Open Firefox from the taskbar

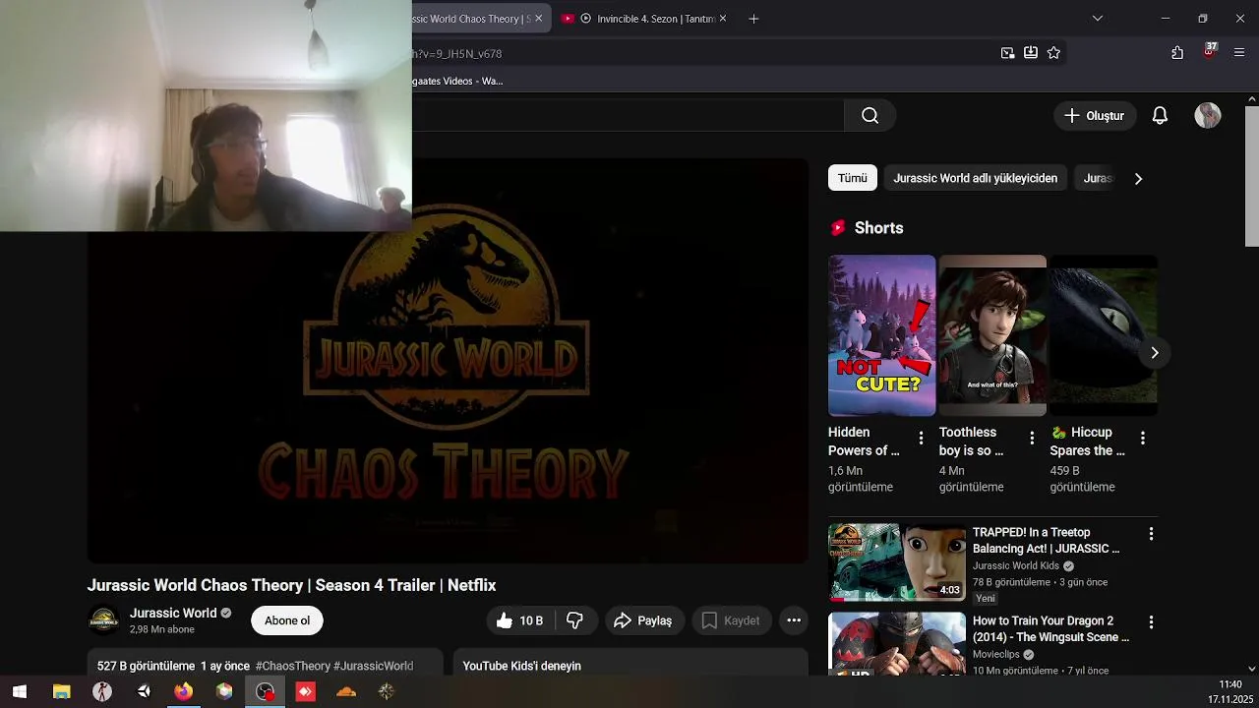click(183, 692)
